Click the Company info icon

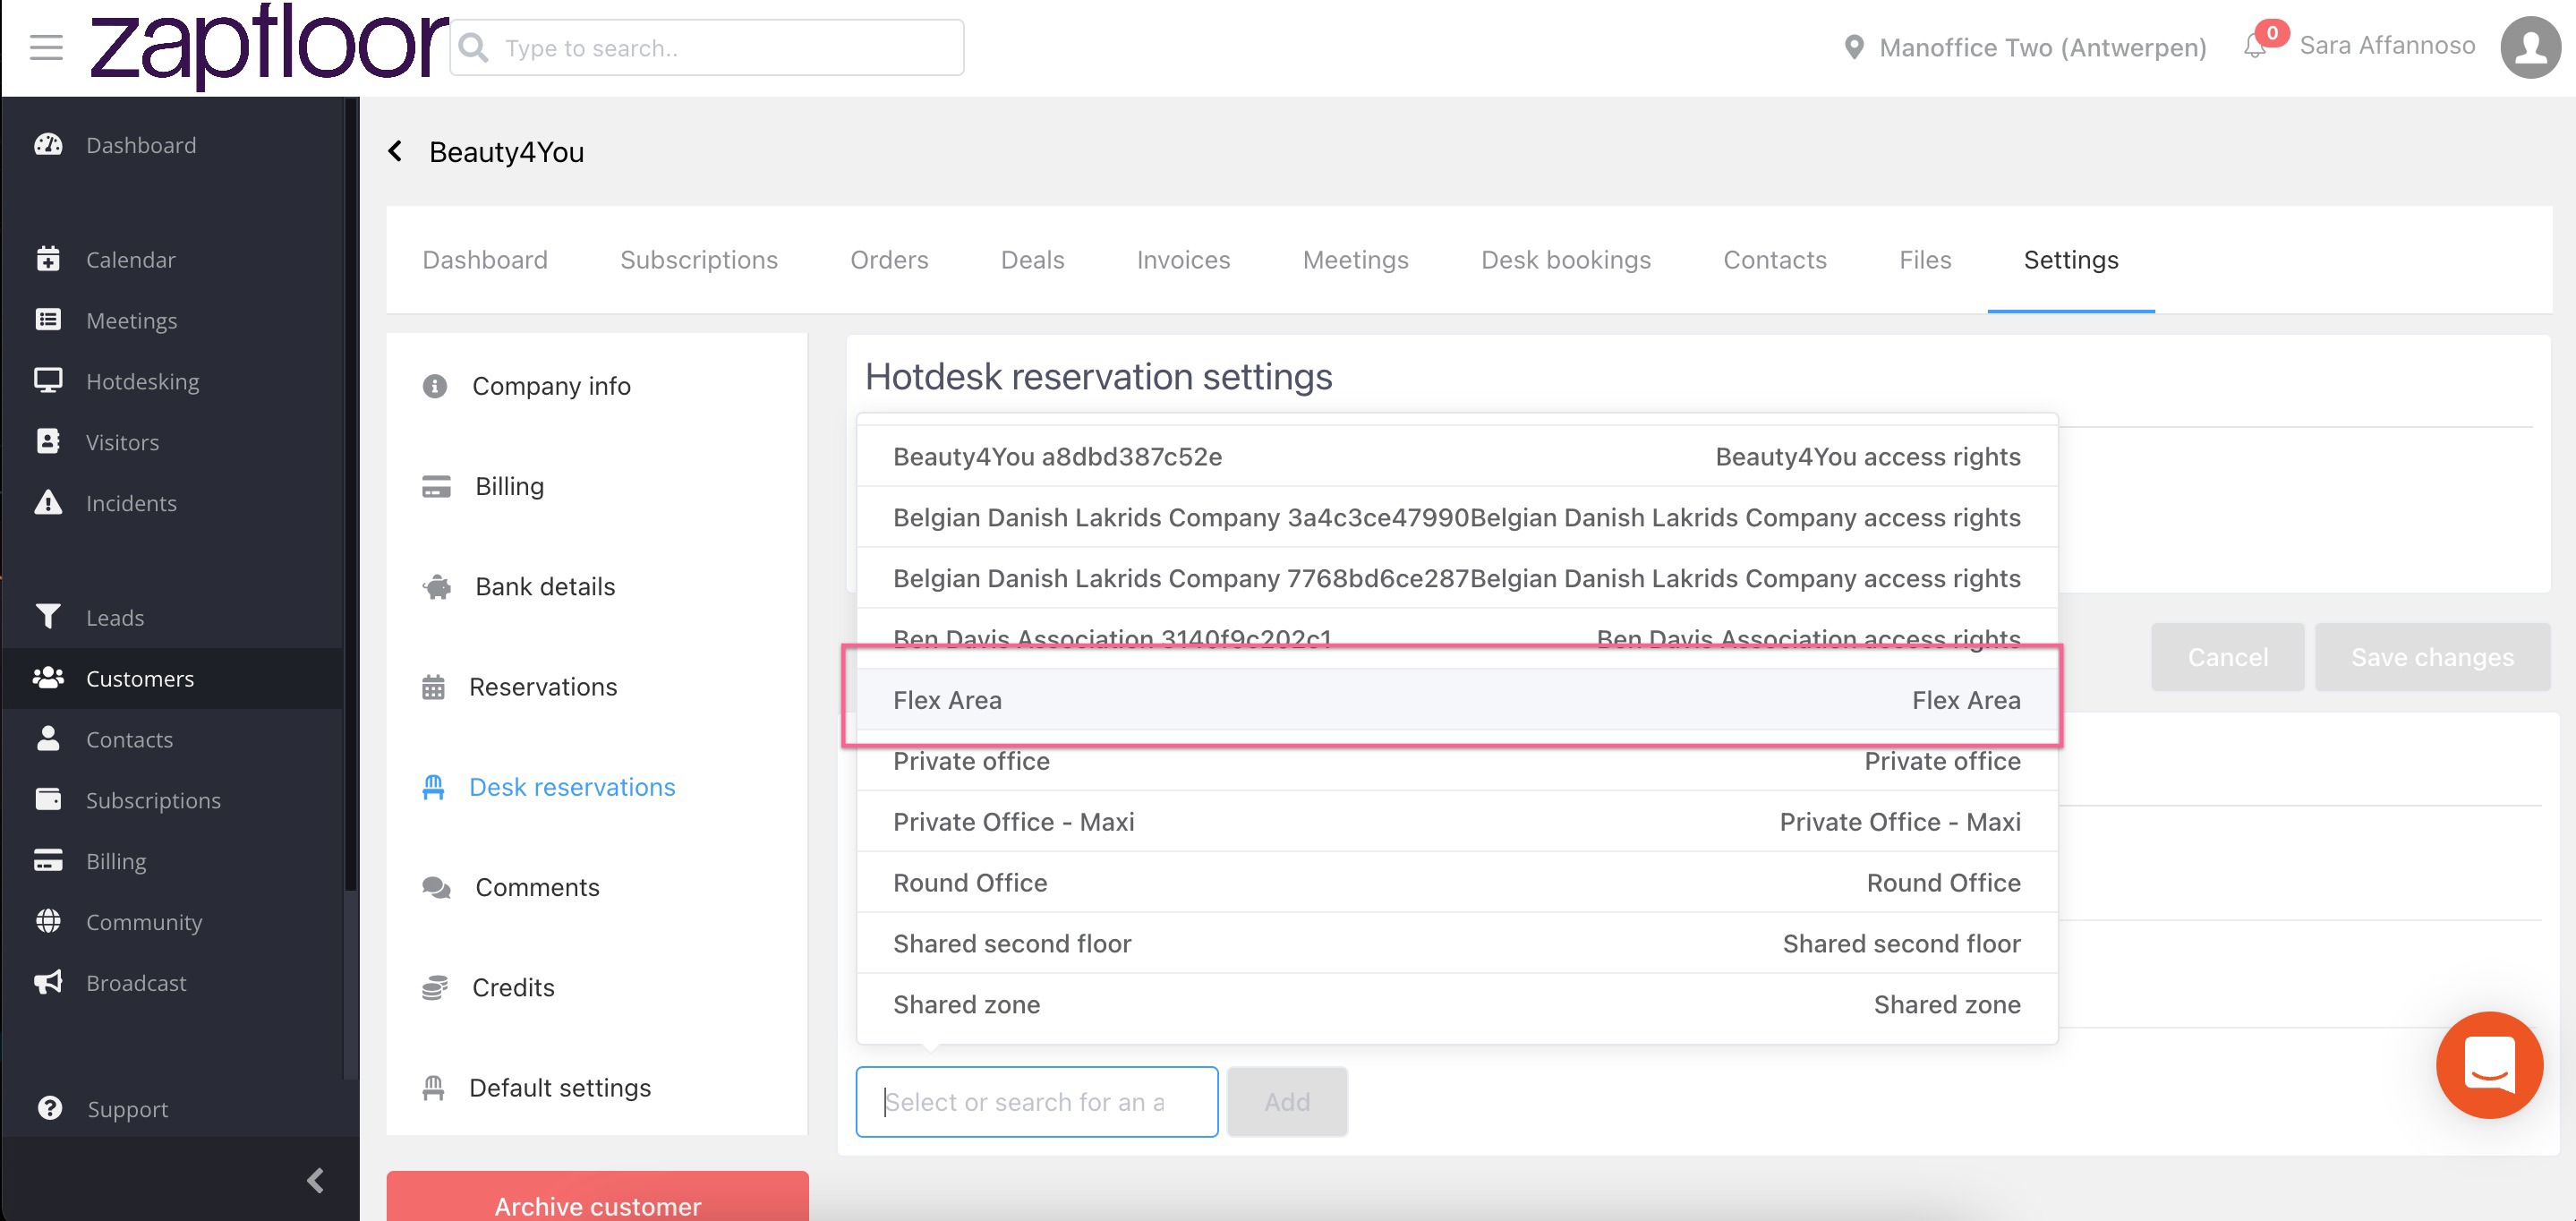435,386
